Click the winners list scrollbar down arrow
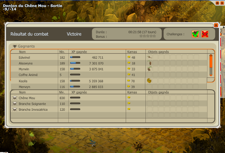Viewport: 225px width, 153px height. 211,75
